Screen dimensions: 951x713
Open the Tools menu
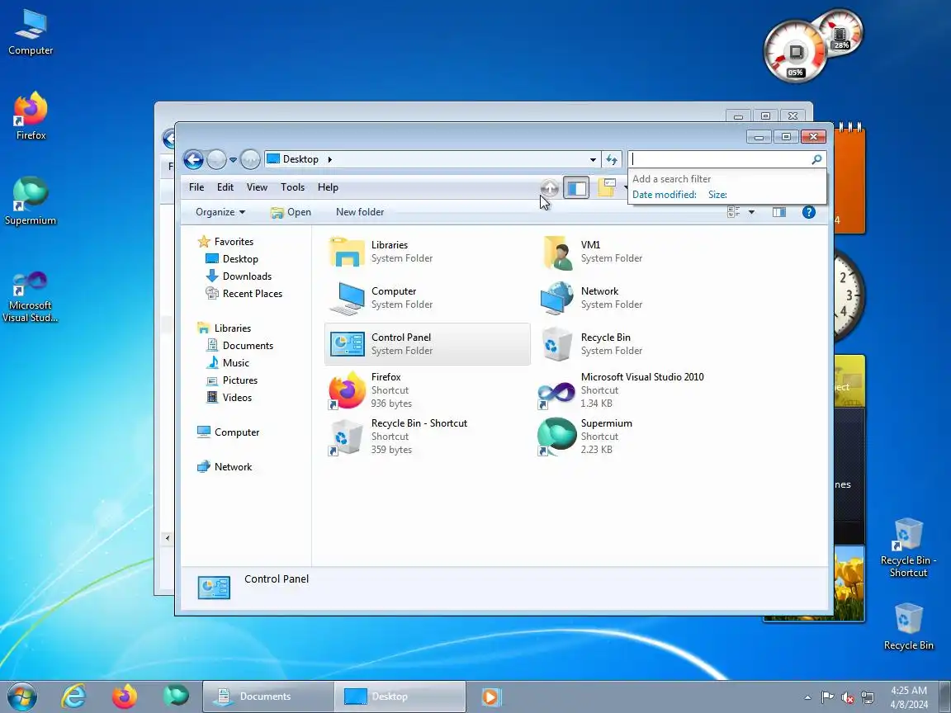click(292, 187)
